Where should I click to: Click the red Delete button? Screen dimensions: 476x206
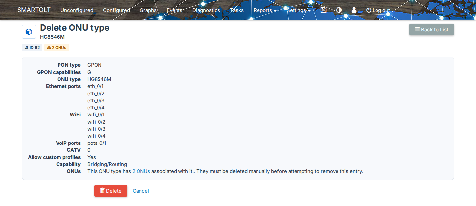pyautogui.click(x=111, y=191)
